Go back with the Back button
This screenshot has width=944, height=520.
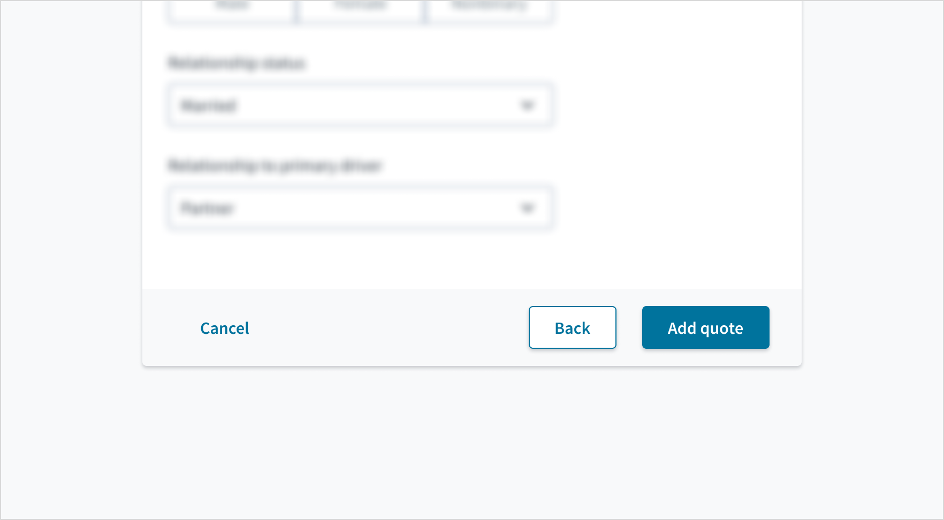(572, 327)
